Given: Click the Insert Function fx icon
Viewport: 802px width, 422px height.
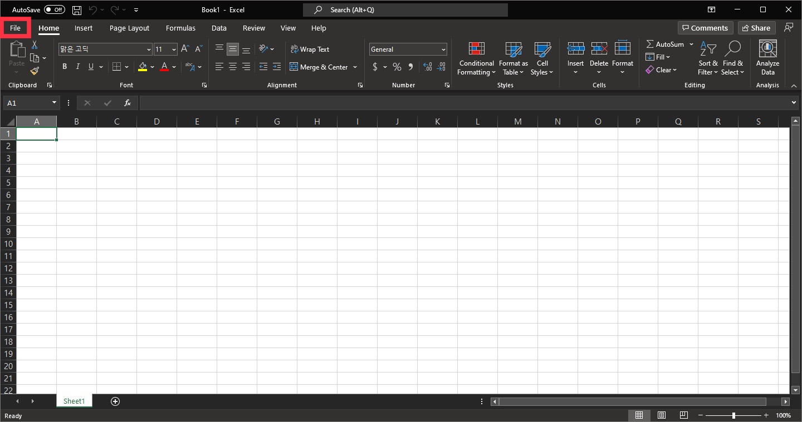Looking at the screenshot, I should coord(128,103).
